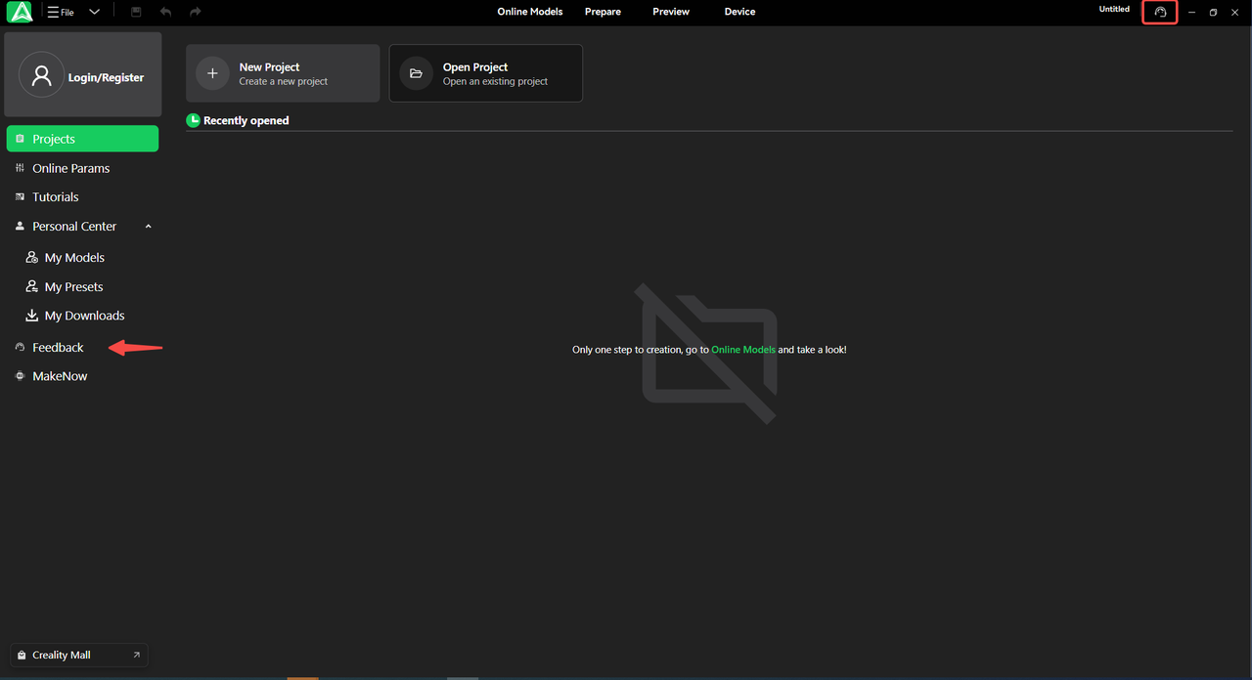This screenshot has width=1252, height=680.
Task: Click the user avatar icon
Action: [41, 75]
